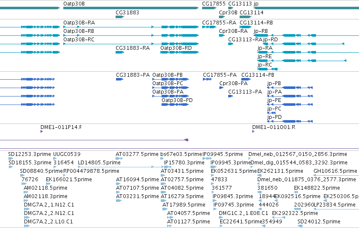
Task: Select the jp-RC transcript label
Action: coord(265,65)
